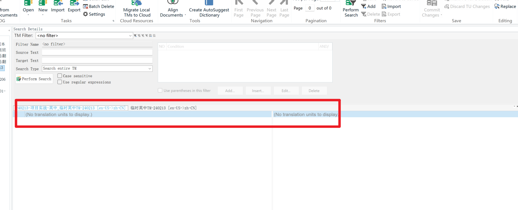The width and height of the screenshot is (518, 210).
Task: Enable Use regular expressions checkbox
Action: pos(60,82)
